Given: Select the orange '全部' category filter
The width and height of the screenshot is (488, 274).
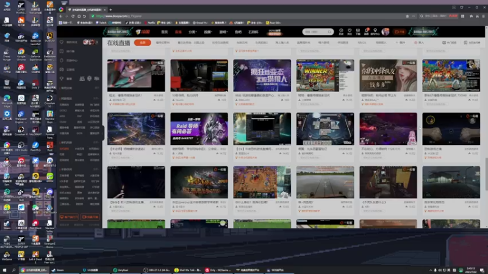Looking at the screenshot, I should 143,43.
